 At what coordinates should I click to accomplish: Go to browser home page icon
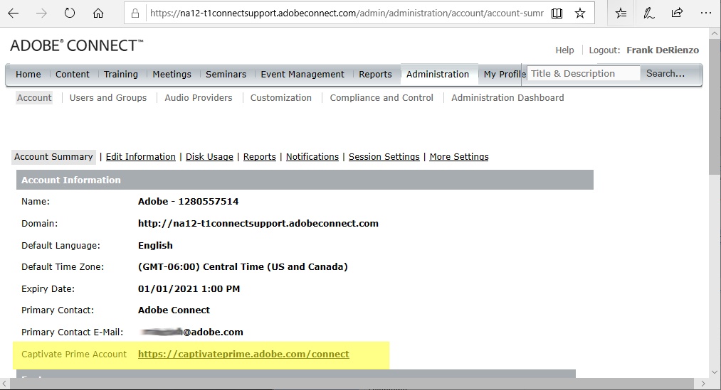coord(98,13)
